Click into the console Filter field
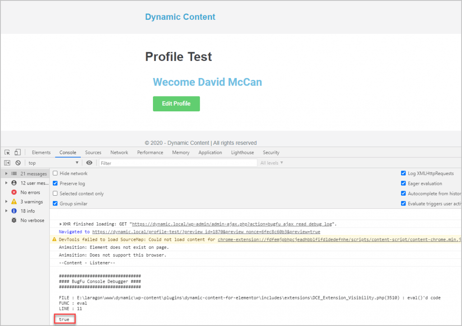Image resolution: width=462 pixels, height=326 pixels. tap(178, 163)
